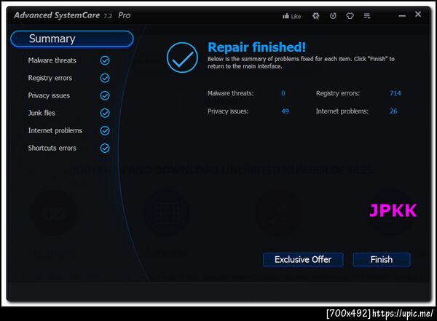Click the Privacy issues count 49
The image size is (437, 321).
point(285,111)
